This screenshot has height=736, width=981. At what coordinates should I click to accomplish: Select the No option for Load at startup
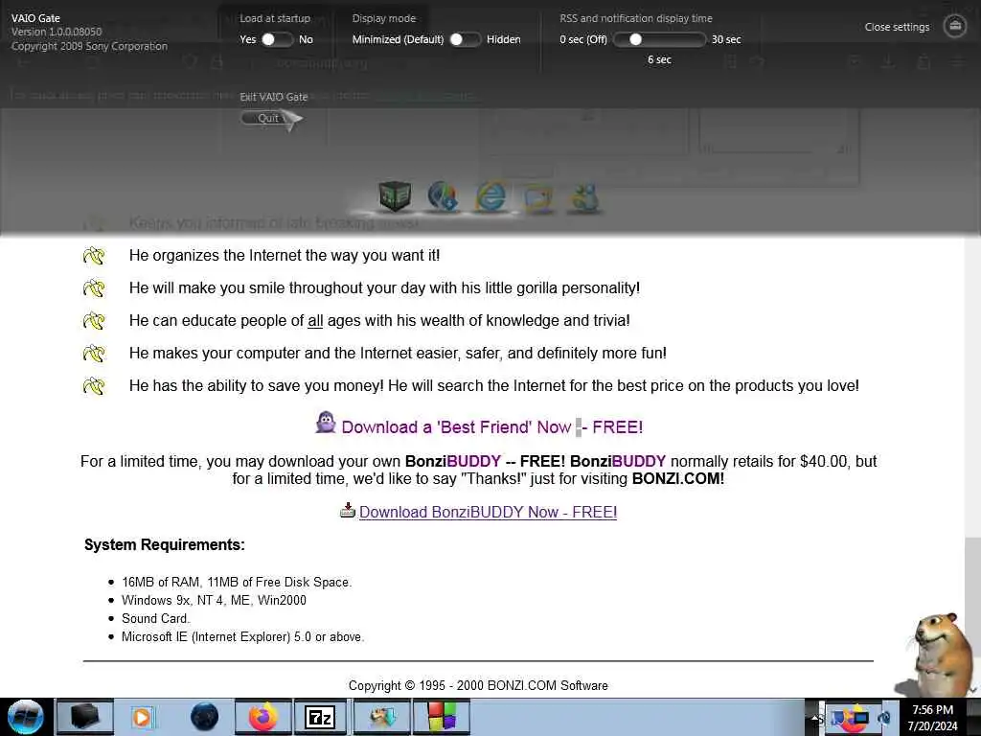(306, 39)
